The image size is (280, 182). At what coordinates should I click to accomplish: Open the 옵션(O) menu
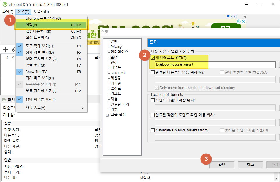[23, 12]
